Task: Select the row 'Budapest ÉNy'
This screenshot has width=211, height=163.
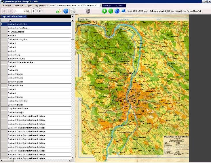Action: pyautogui.click(x=39, y=55)
